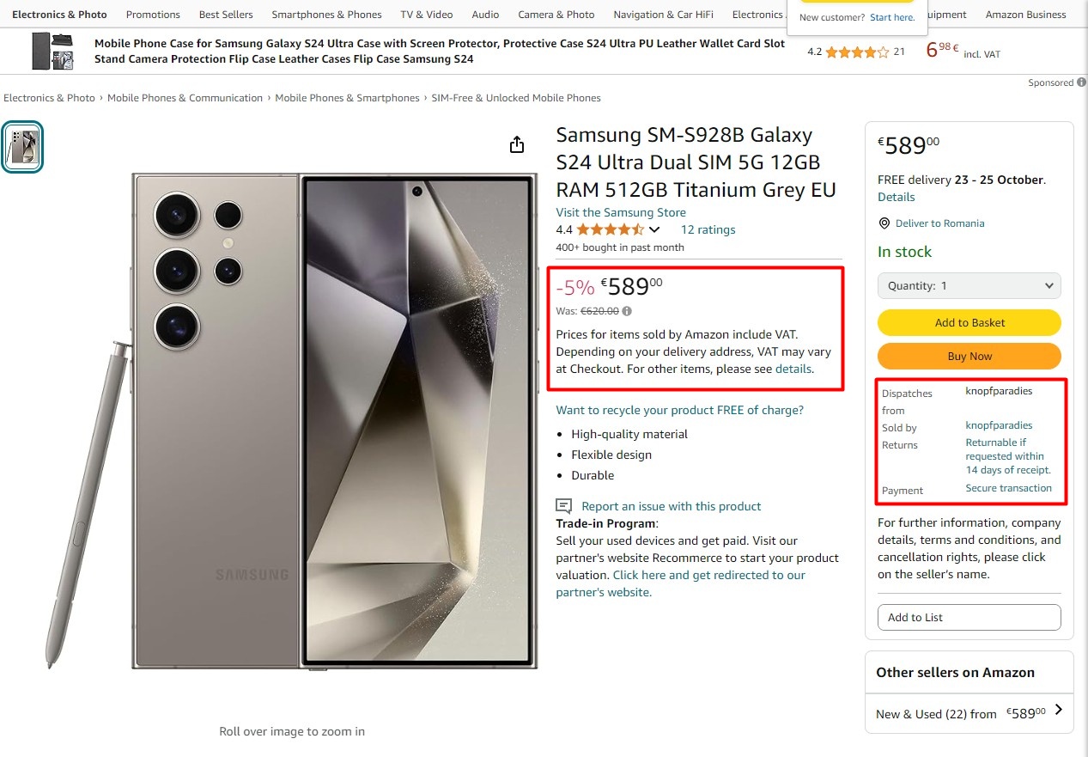Click the info icon beside Was price
This screenshot has height=757, width=1088.
click(627, 311)
